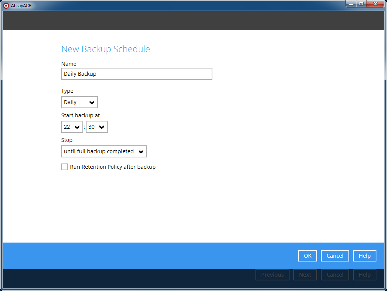Click the dimmed Help button at bottom

pyautogui.click(x=364, y=275)
